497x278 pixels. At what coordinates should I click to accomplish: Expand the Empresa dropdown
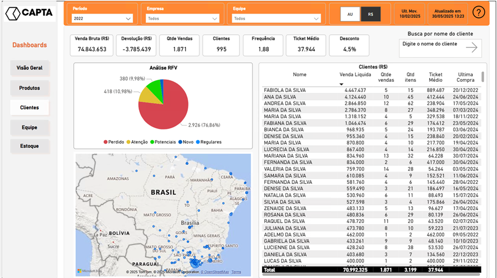click(x=182, y=18)
